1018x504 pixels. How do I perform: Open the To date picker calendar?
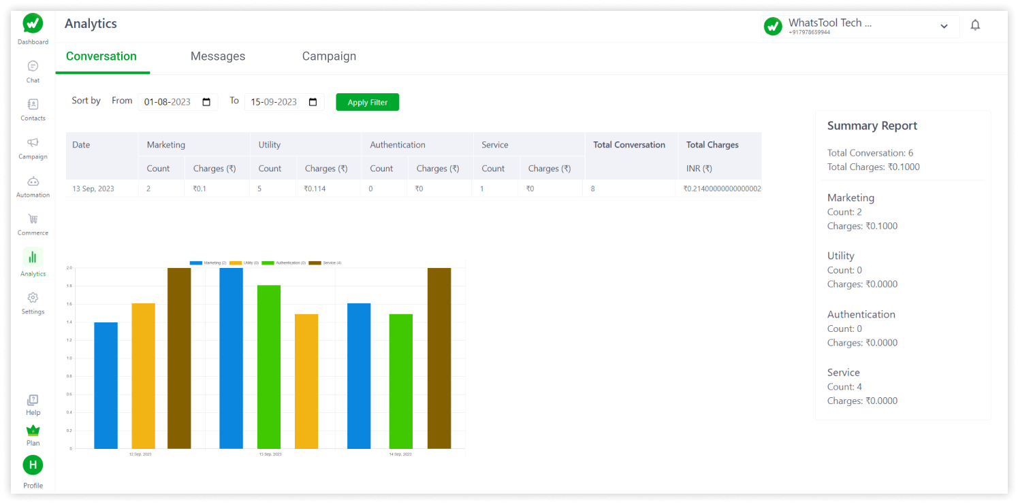point(313,101)
